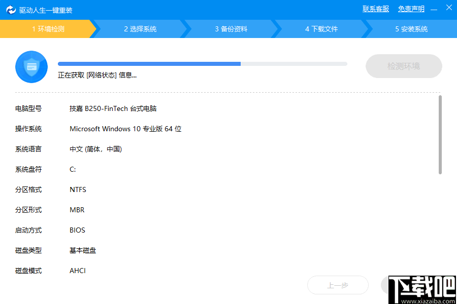Click the 上一步 button
This screenshot has width=457, height=304.
tap(338, 285)
